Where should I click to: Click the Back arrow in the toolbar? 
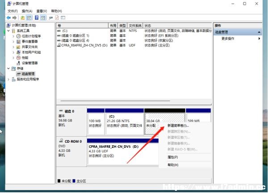8,17
